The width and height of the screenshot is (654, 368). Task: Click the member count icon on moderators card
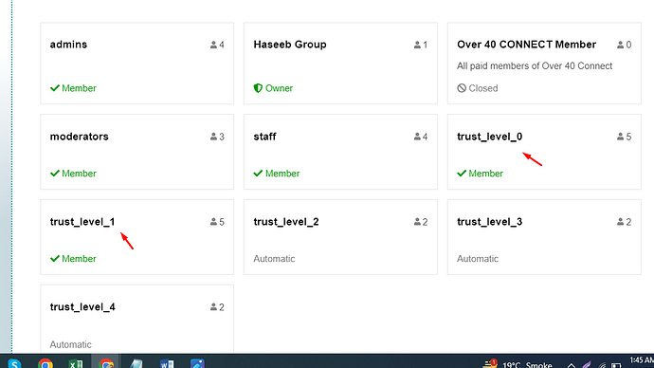coord(213,137)
